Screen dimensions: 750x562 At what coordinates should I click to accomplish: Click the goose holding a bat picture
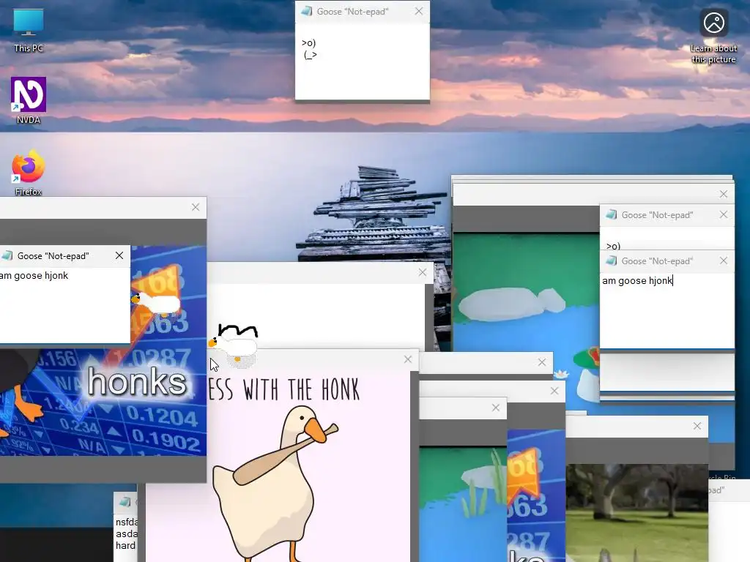[275, 483]
